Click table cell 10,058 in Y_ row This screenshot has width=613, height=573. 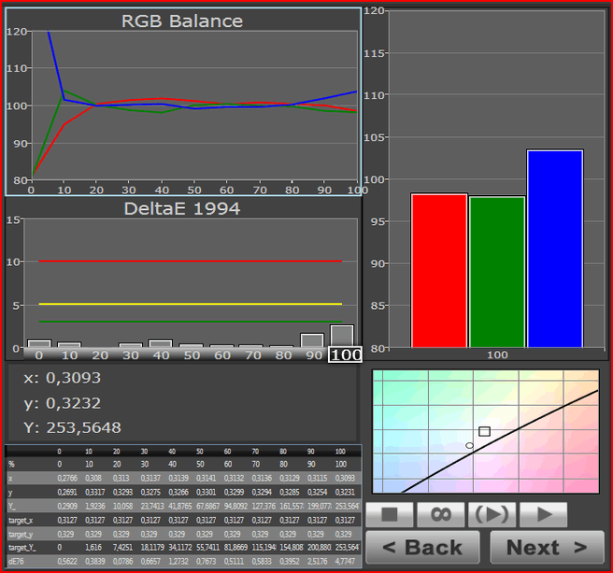(x=122, y=506)
